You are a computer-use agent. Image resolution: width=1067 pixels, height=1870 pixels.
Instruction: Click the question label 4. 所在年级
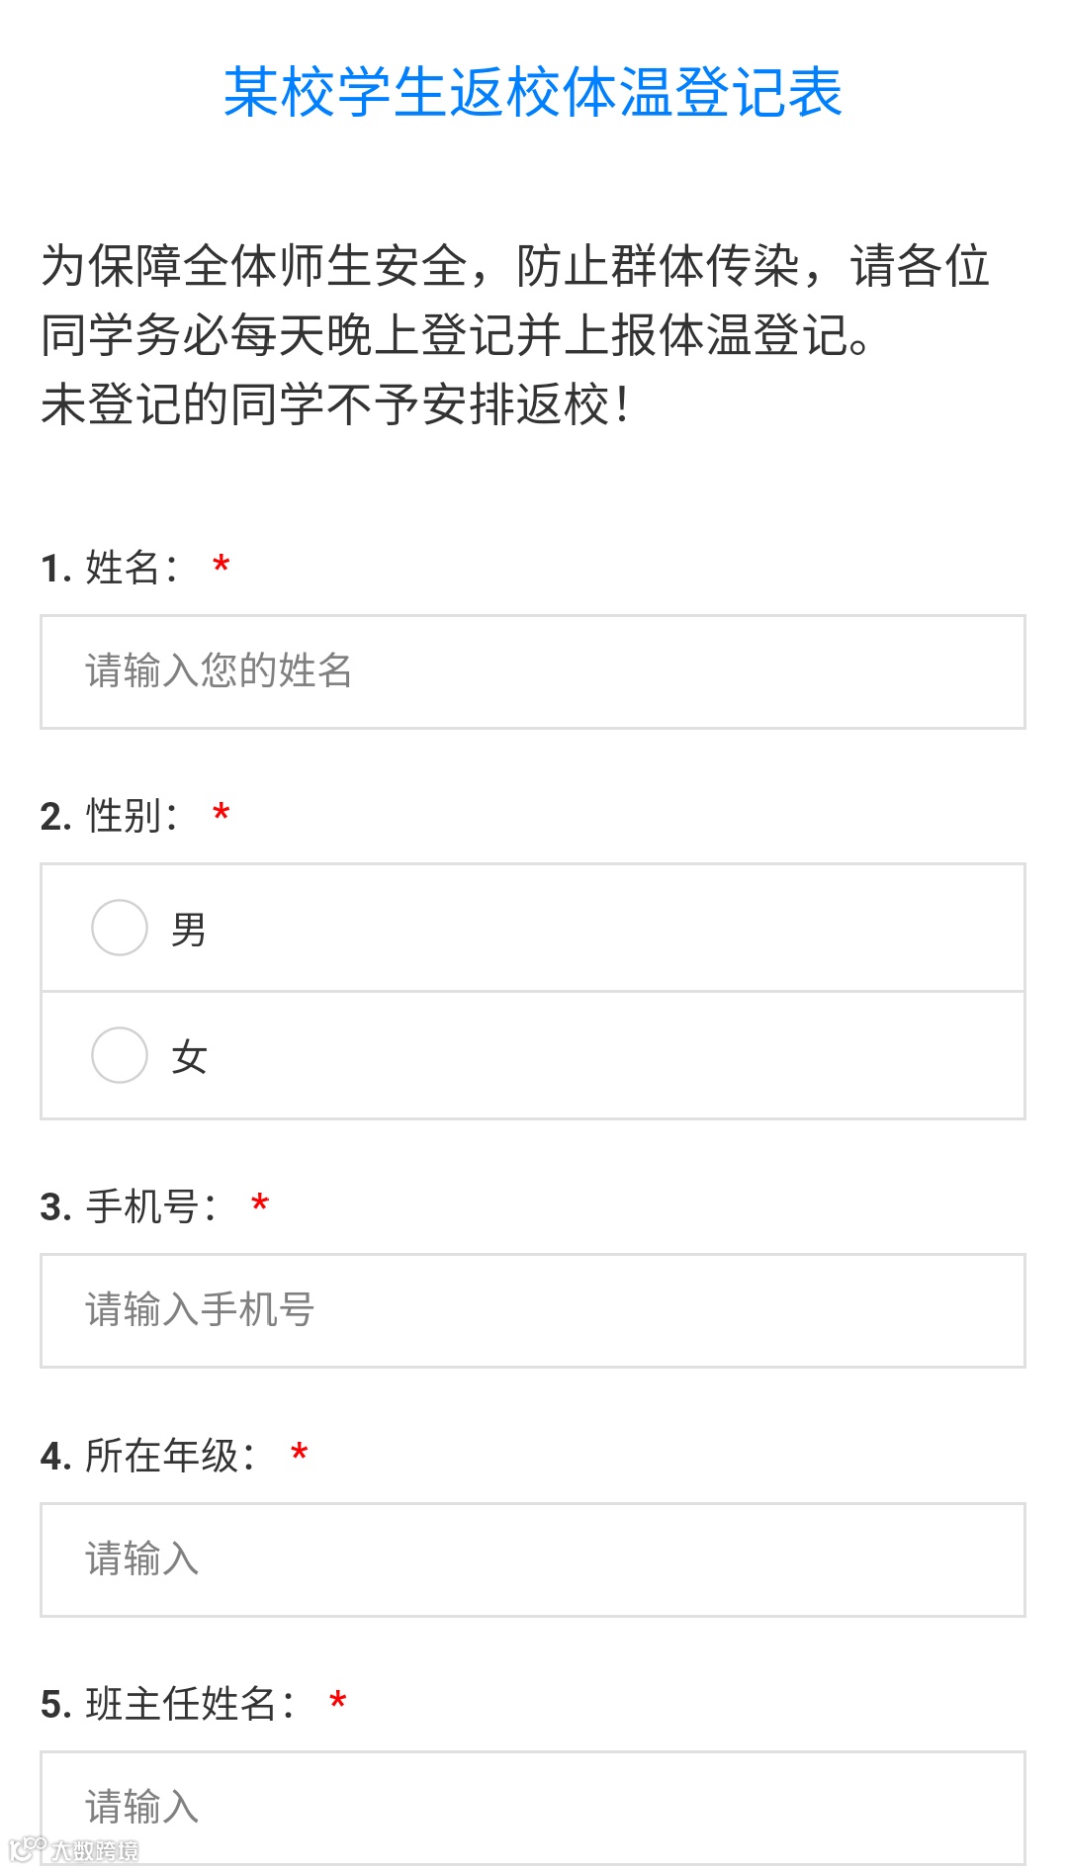[148, 1456]
